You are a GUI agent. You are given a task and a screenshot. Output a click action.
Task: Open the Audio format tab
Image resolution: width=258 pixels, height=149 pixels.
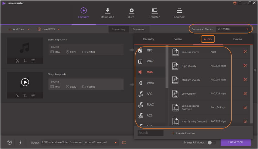click(208, 39)
